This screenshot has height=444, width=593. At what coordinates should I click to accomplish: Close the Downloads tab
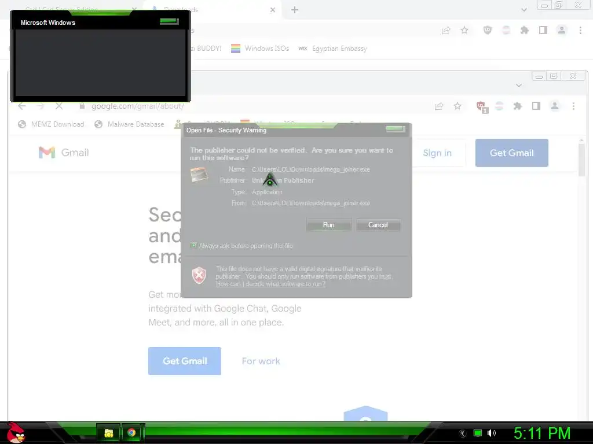click(273, 10)
